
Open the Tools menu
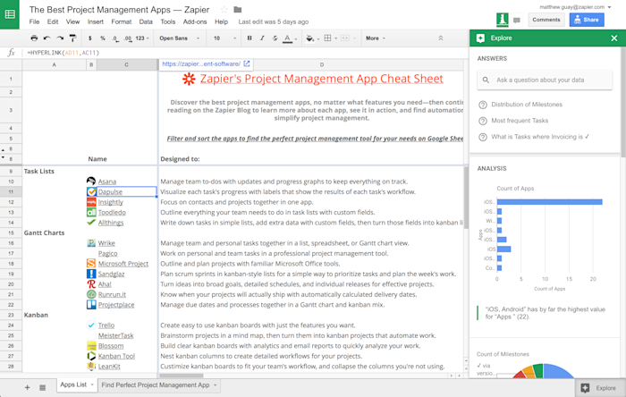168,22
